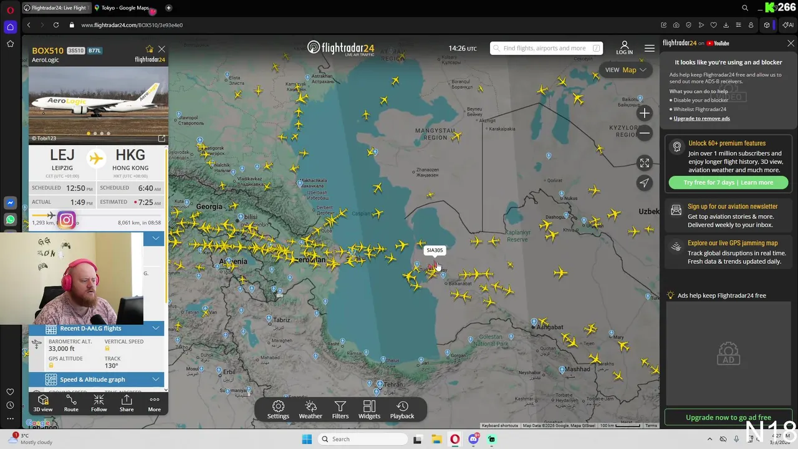Open weather widget Mostly cloudy
The width and height of the screenshot is (798, 449).
pos(30,439)
